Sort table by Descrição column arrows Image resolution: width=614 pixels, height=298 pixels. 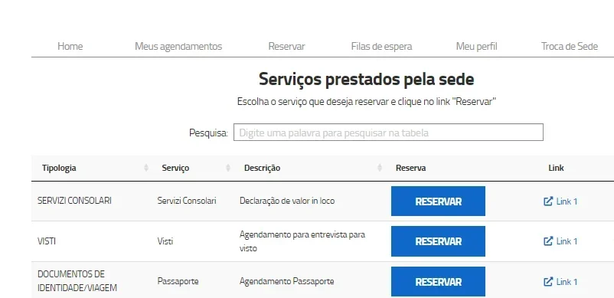tap(380, 168)
